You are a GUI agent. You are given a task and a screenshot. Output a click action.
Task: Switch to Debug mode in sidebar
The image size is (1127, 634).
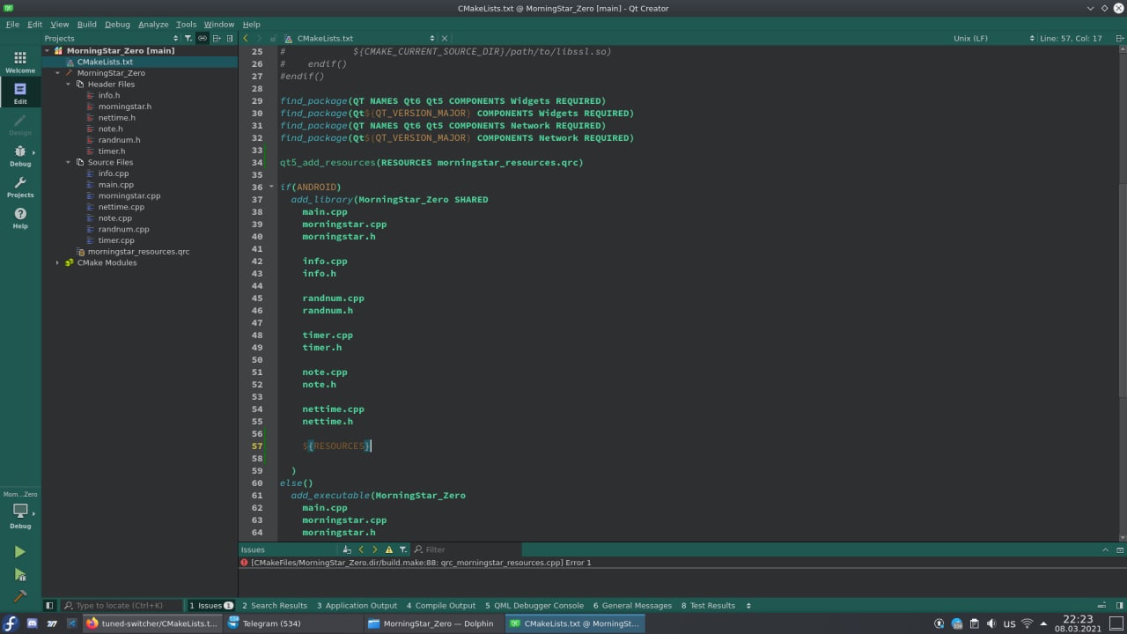pos(20,156)
